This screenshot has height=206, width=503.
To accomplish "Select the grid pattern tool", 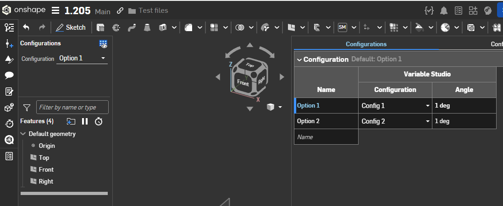I will tap(393, 28).
